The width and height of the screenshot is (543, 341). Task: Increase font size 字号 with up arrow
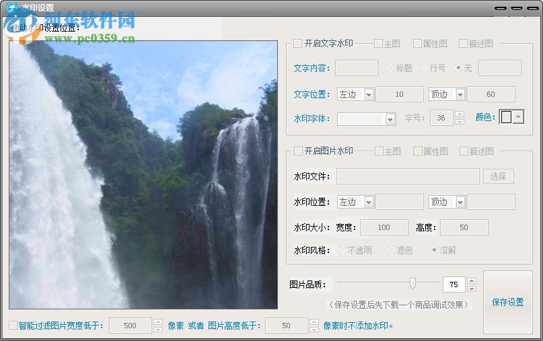point(460,114)
